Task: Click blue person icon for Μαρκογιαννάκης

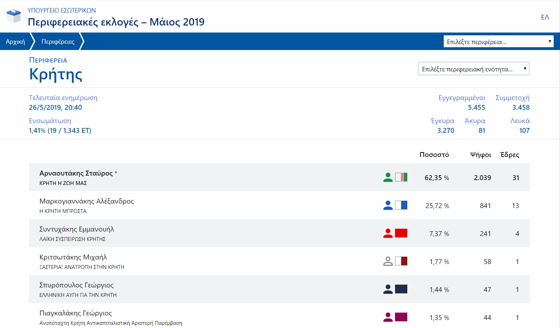Action: (388, 205)
